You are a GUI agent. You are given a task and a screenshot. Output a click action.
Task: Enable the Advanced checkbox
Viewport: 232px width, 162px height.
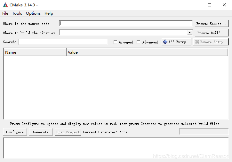click(x=139, y=42)
